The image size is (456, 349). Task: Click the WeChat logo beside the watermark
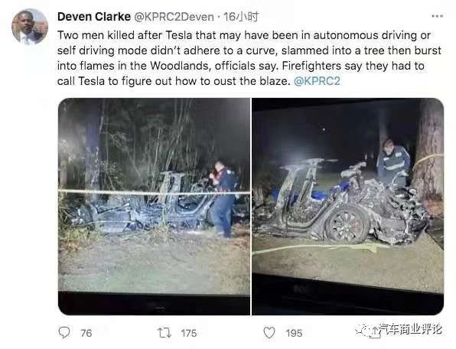(x=363, y=330)
